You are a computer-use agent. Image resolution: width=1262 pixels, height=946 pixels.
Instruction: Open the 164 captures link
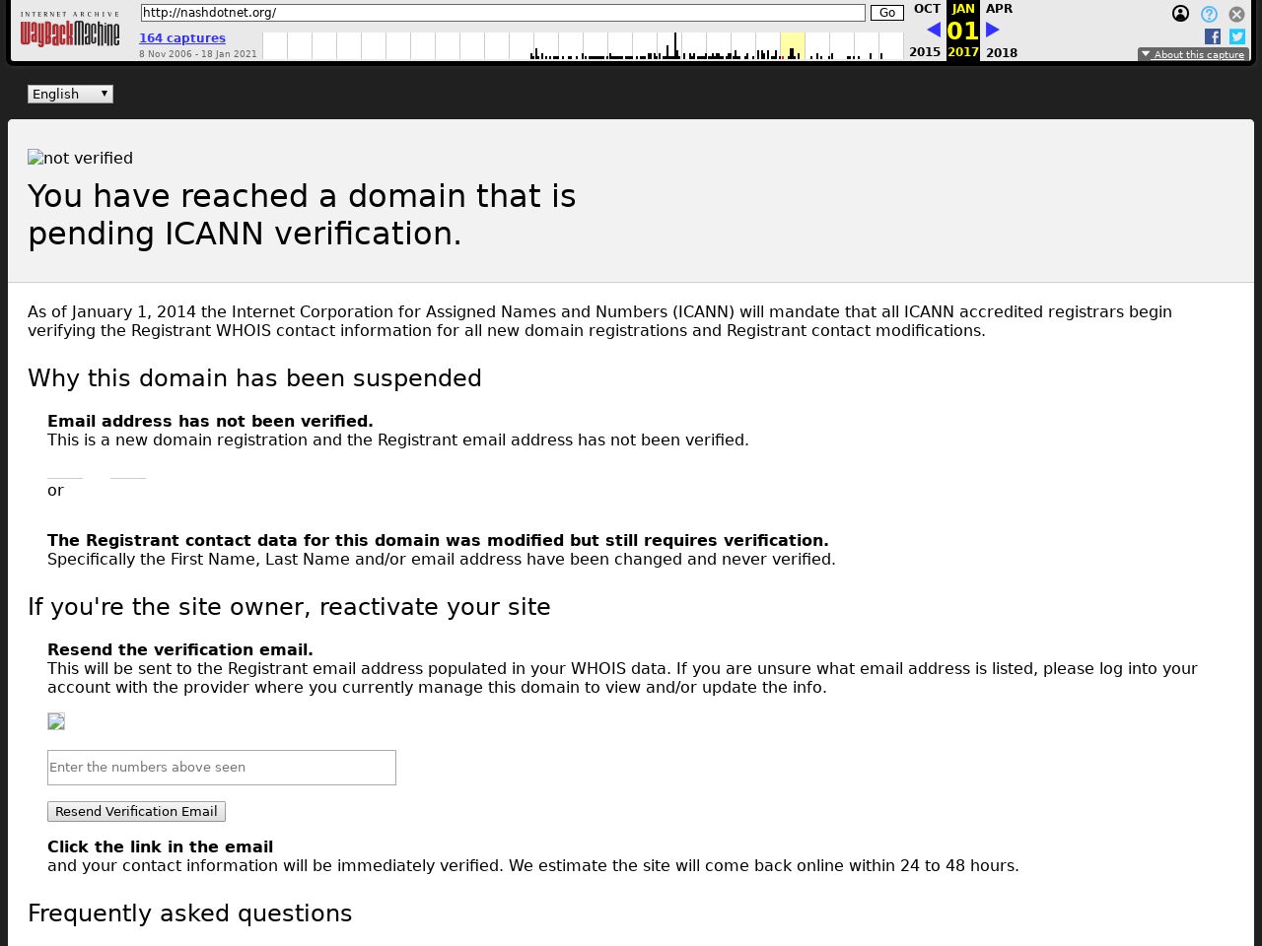182,37
